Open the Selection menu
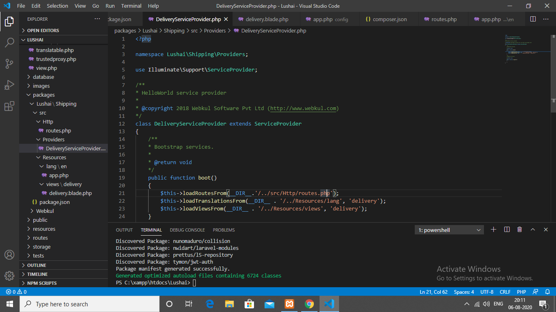 click(57, 6)
